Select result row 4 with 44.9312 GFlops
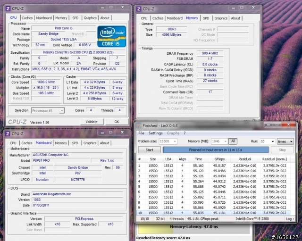This screenshot has height=241, width=302. coord(213,181)
